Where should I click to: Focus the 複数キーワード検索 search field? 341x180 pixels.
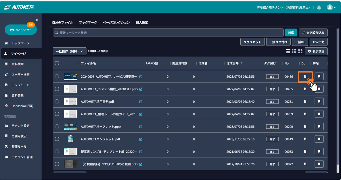click(168, 32)
